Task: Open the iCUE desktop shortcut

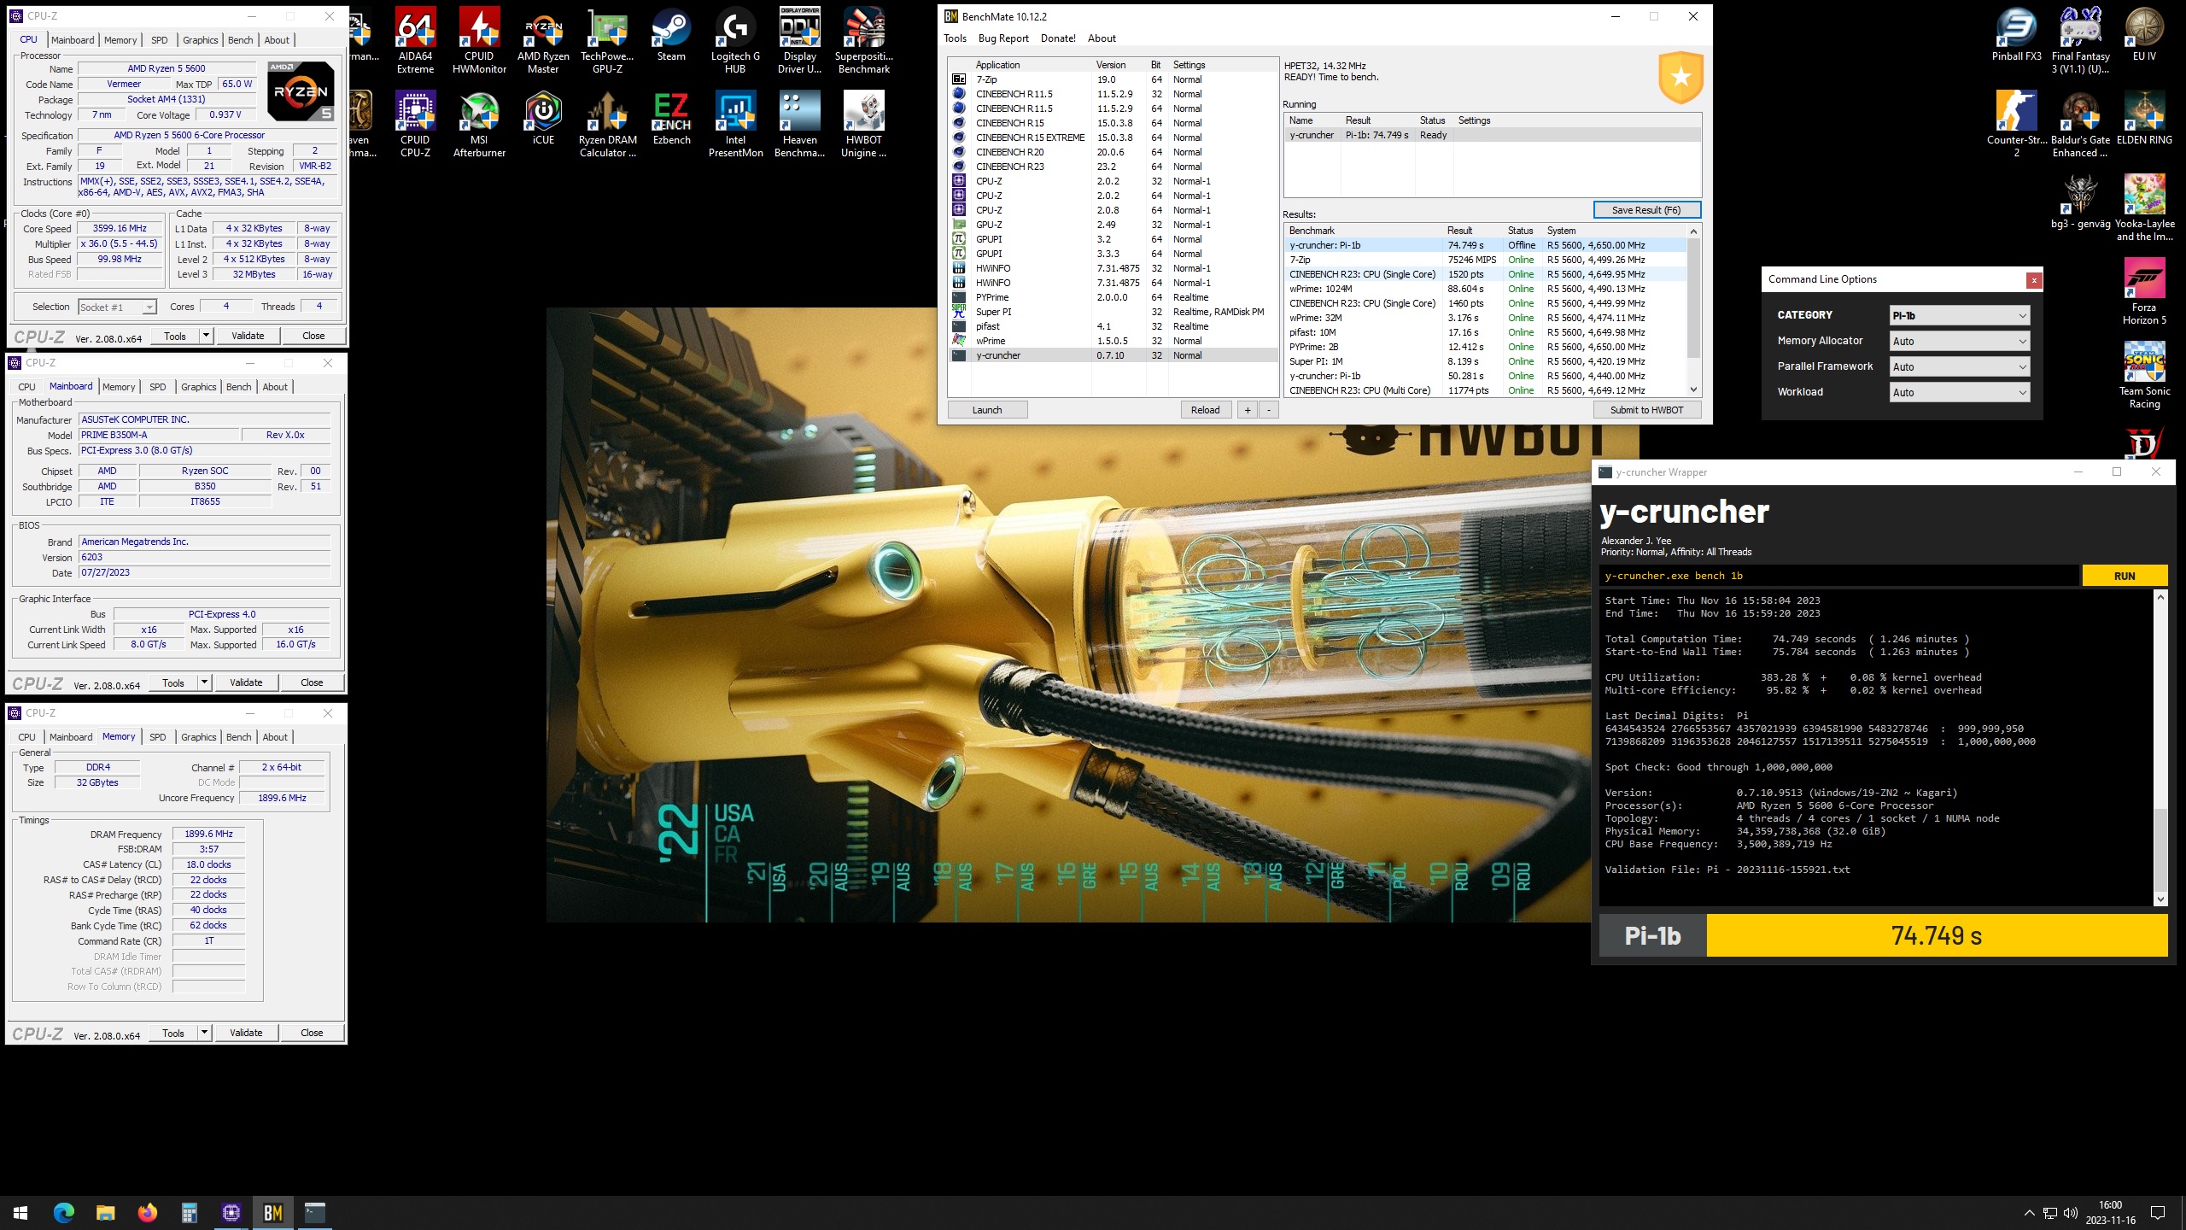Action: tap(543, 118)
